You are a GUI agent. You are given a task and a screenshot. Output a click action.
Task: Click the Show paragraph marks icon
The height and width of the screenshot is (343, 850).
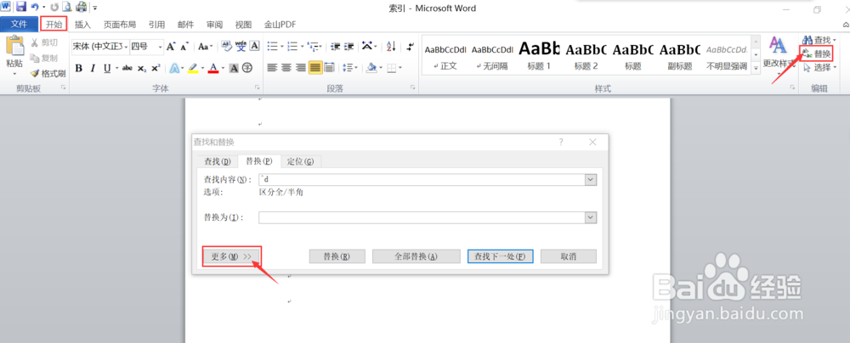pos(411,46)
